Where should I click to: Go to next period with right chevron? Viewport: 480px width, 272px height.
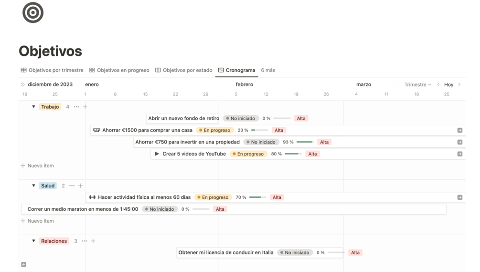(x=459, y=85)
